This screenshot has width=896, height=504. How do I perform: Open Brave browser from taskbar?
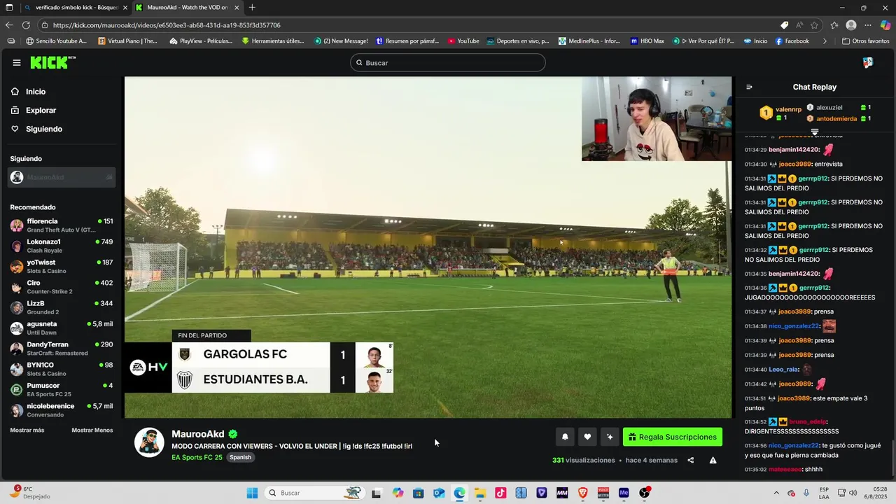pos(582,493)
